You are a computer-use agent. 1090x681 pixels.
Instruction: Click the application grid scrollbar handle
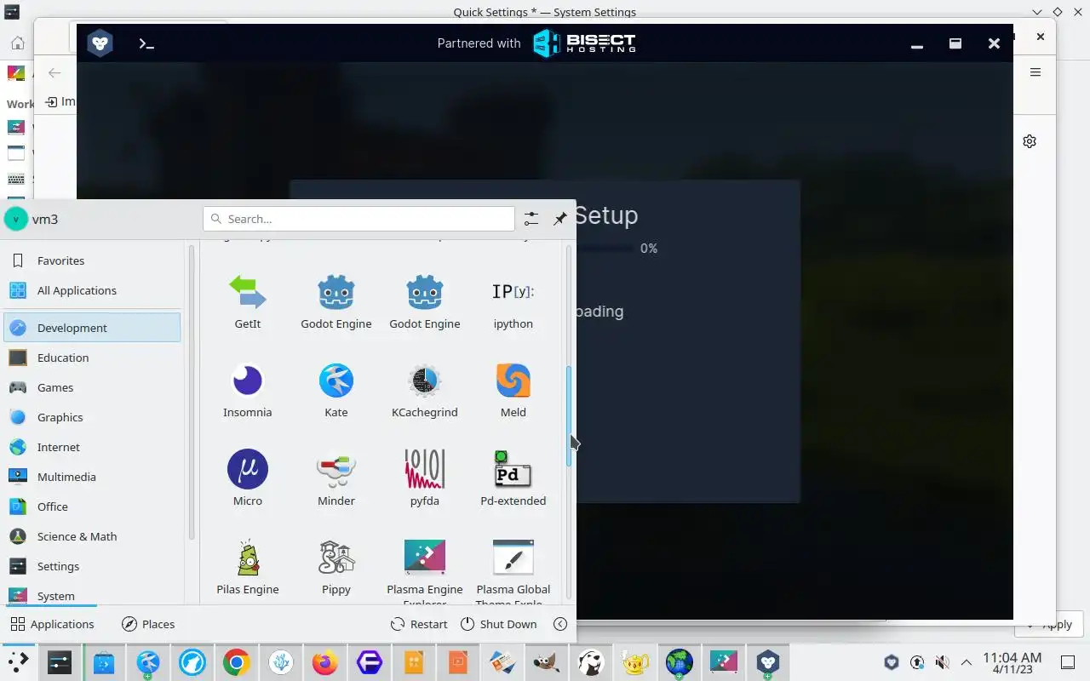coord(569,415)
